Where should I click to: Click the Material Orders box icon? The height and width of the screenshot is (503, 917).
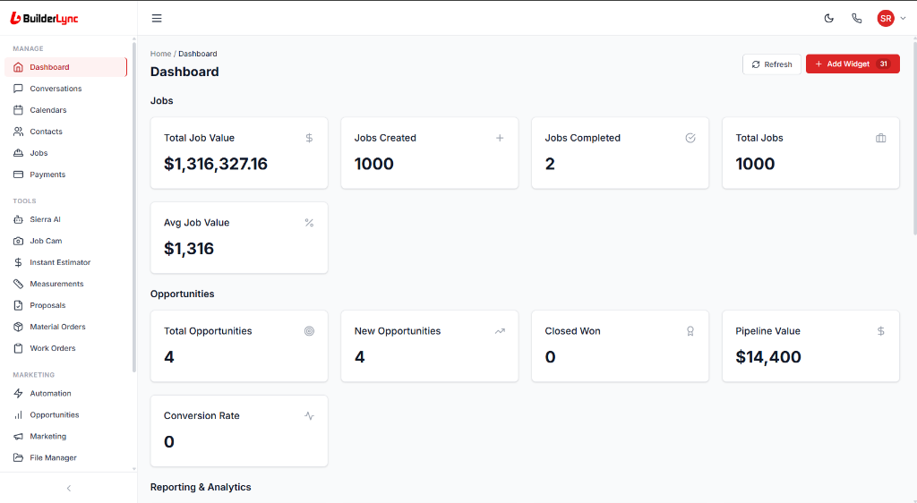tap(18, 327)
